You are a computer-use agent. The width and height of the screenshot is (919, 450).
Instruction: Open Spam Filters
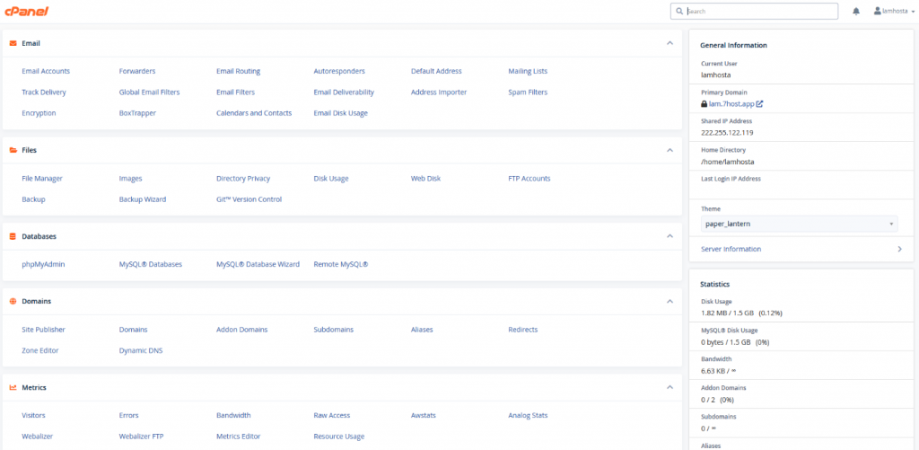coord(528,93)
